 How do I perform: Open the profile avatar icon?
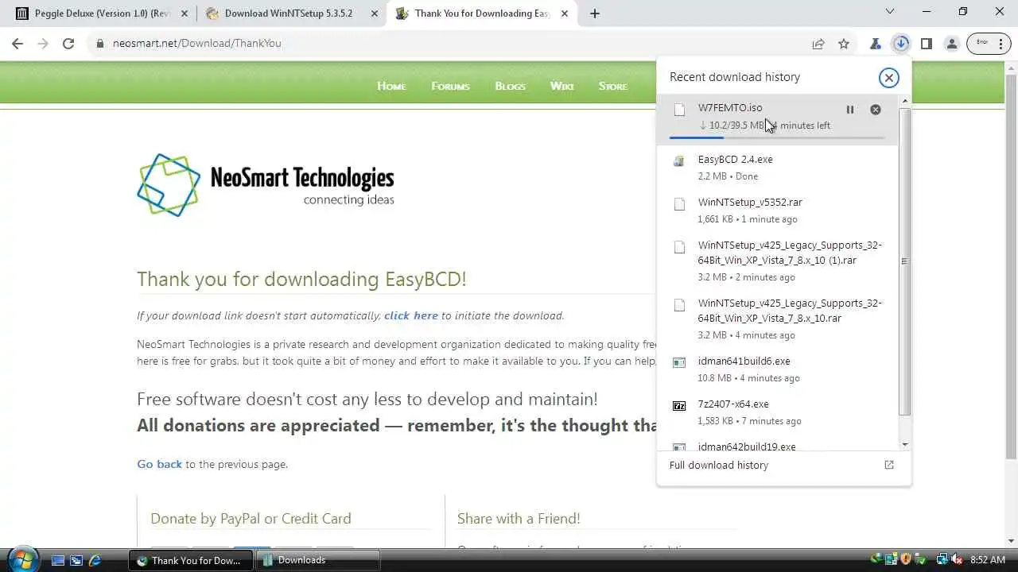pyautogui.click(x=951, y=44)
